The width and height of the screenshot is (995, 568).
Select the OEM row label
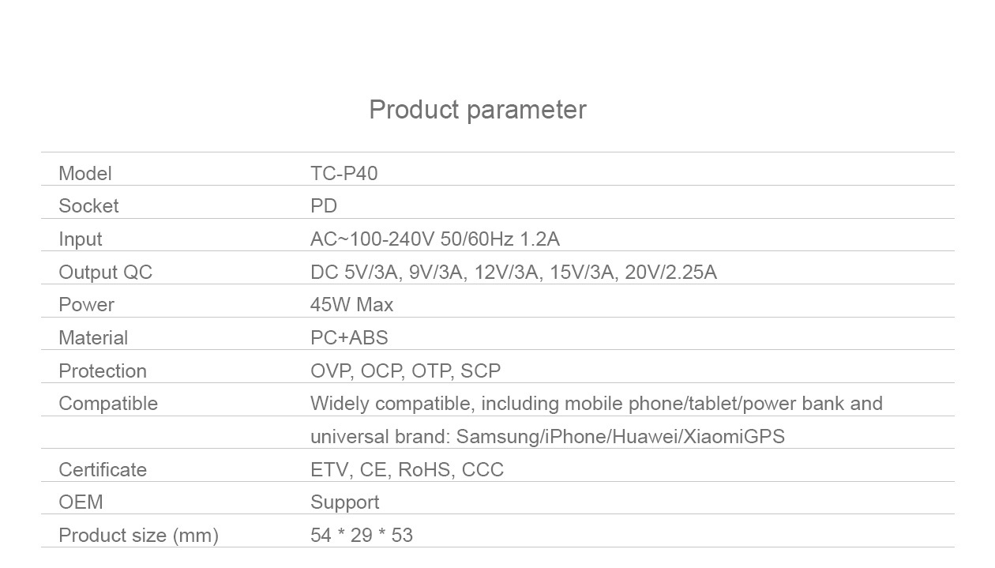[x=81, y=502]
